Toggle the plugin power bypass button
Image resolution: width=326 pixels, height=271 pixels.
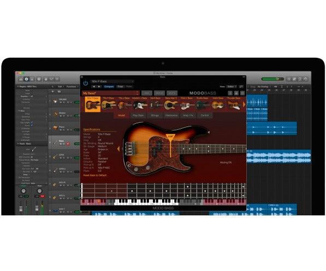tap(85, 83)
